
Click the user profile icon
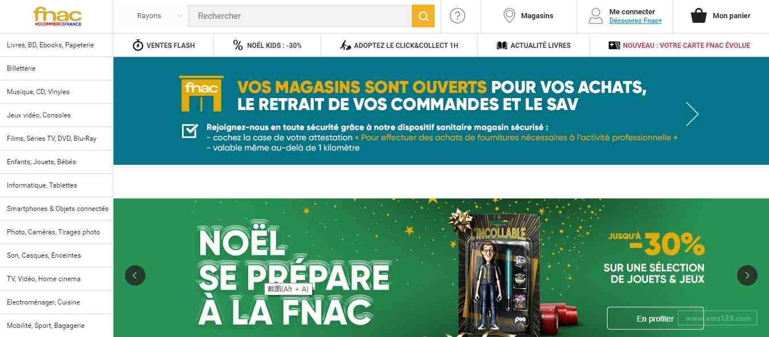[596, 16]
